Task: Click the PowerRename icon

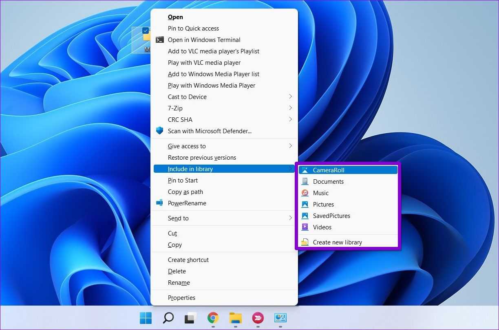Action: [160, 203]
